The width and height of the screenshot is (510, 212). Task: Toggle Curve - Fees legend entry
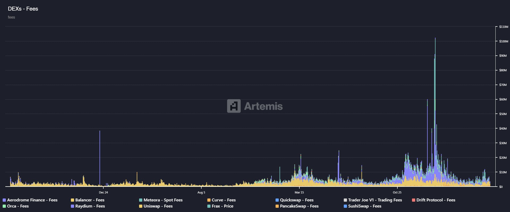pos(221,200)
